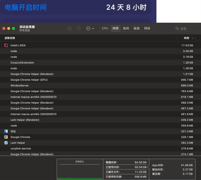The height and width of the screenshot is (180, 201).
Task: Click the 物理内存 64.00 GB entry
Action: pyautogui.click(x=126, y=162)
